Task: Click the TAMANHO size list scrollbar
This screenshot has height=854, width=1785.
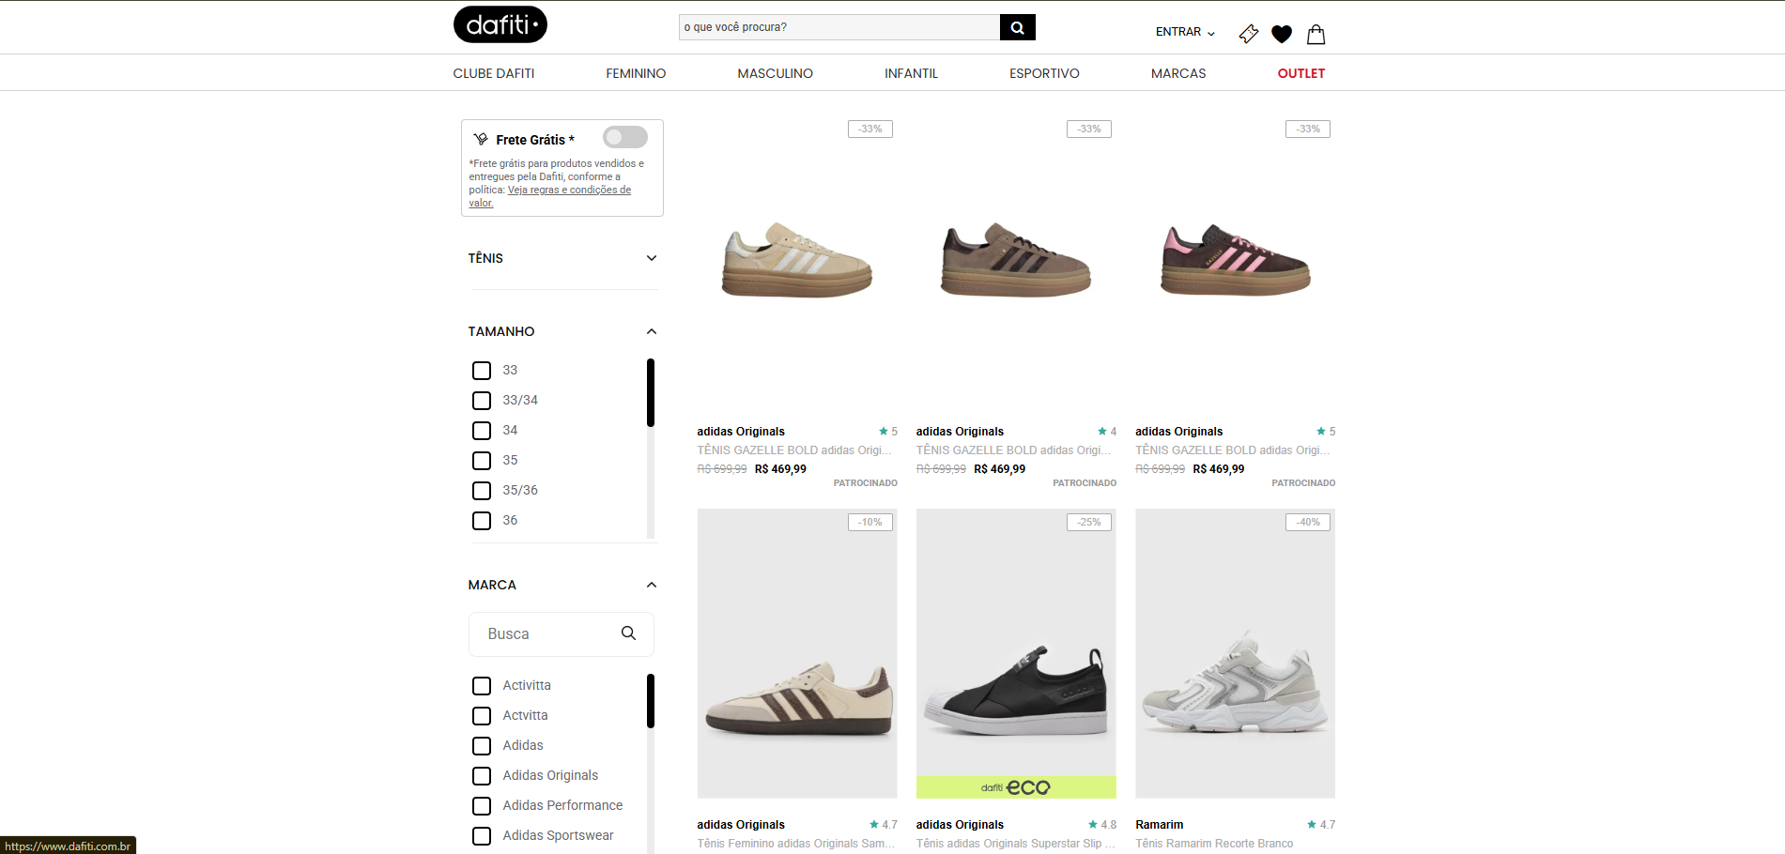Action: (x=651, y=392)
